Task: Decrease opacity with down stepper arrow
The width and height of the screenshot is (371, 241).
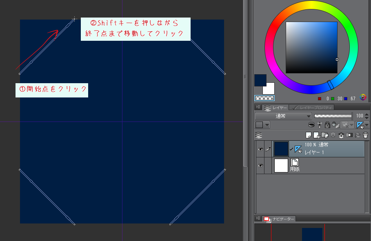Action: [367, 117]
